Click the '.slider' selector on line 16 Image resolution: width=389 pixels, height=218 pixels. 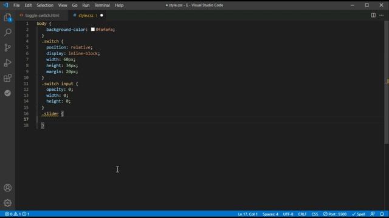(x=50, y=114)
